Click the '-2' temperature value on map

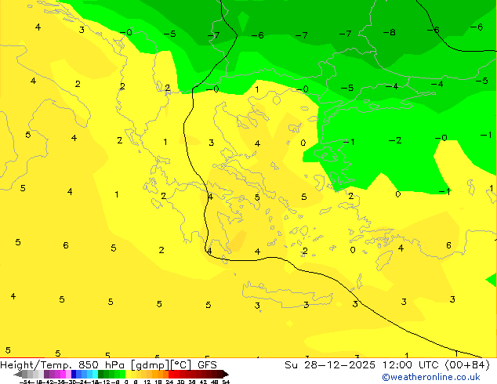tap(395, 140)
